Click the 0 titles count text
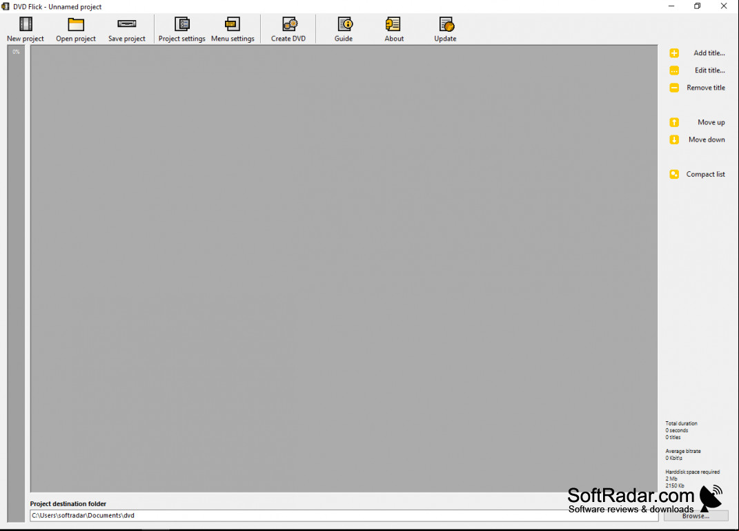739x531 pixels. tap(673, 438)
